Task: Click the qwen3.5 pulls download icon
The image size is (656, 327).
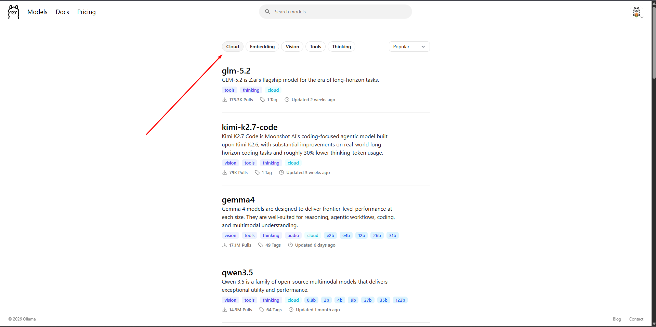Action: (x=225, y=310)
